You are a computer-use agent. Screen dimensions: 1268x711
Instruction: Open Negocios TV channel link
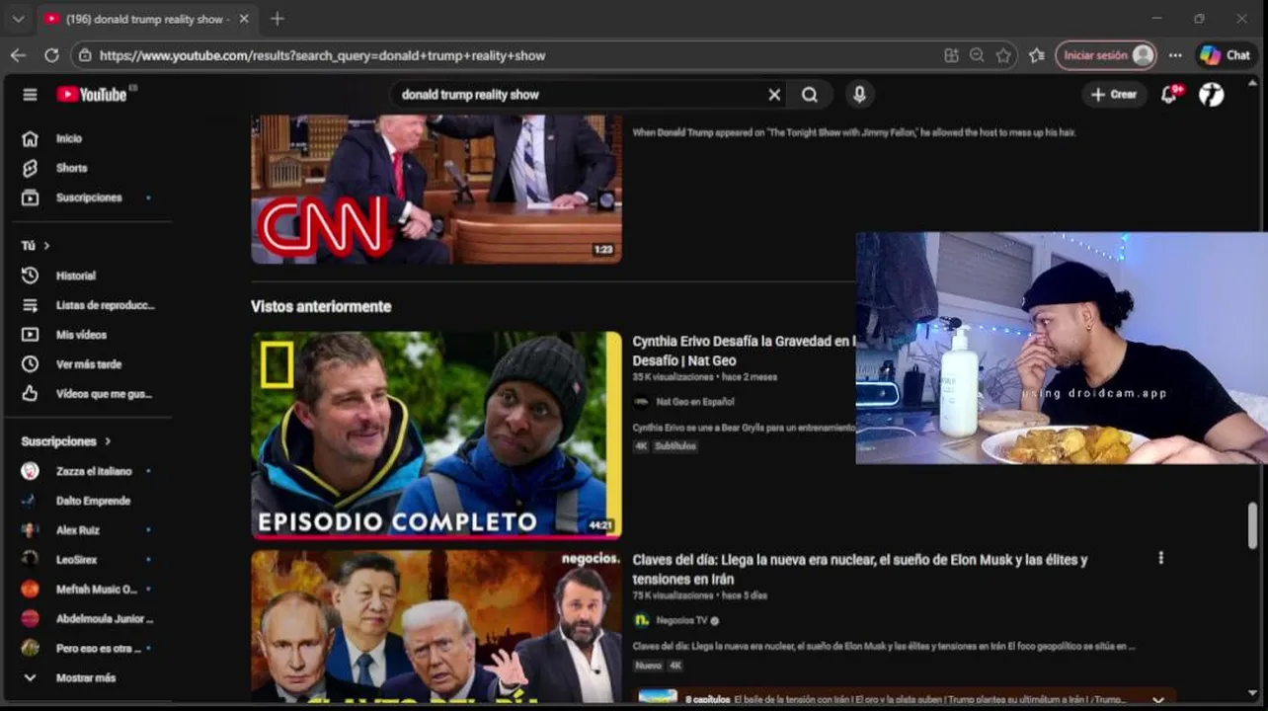(681, 620)
